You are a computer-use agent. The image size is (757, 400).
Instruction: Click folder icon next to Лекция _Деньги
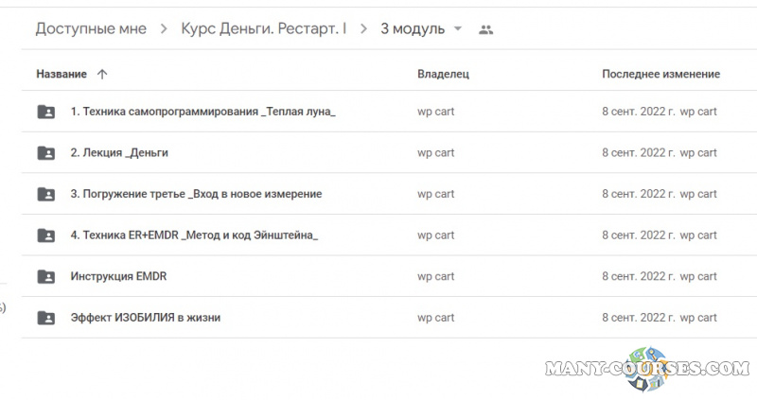point(45,153)
